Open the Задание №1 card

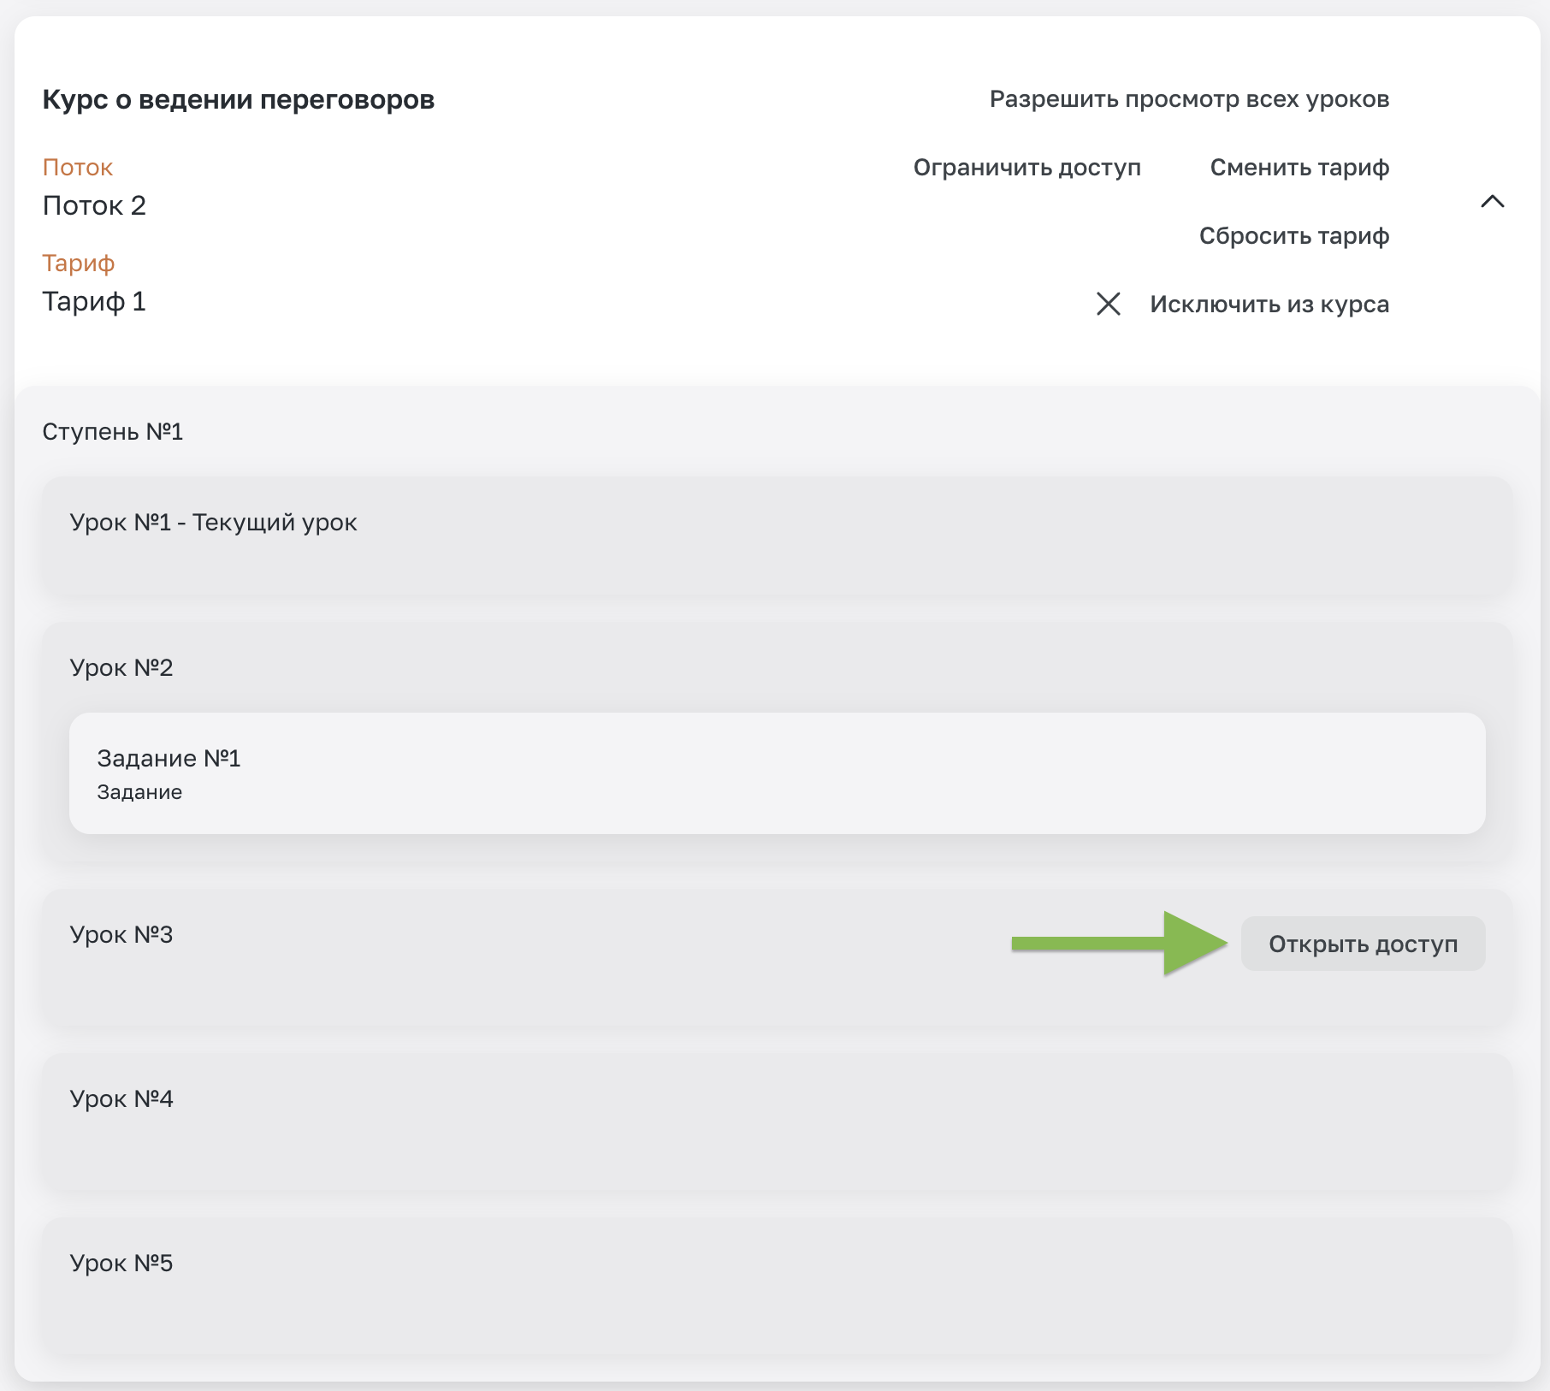coord(777,773)
